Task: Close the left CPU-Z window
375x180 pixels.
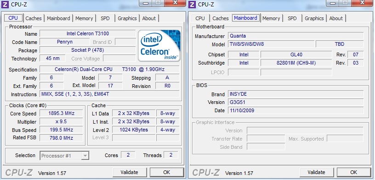Action: point(175,3)
